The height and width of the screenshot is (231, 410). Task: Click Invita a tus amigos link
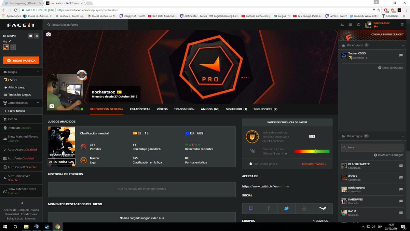click(389, 155)
